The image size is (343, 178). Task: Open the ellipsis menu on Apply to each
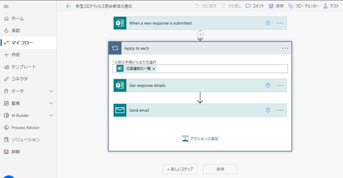pos(285,48)
